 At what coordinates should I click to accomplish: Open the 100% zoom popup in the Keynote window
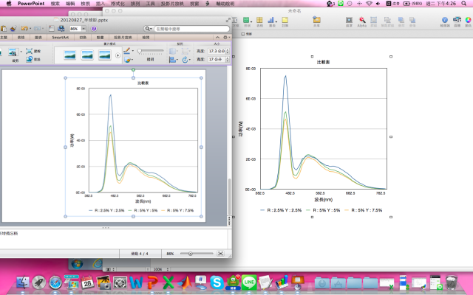click(160, 269)
